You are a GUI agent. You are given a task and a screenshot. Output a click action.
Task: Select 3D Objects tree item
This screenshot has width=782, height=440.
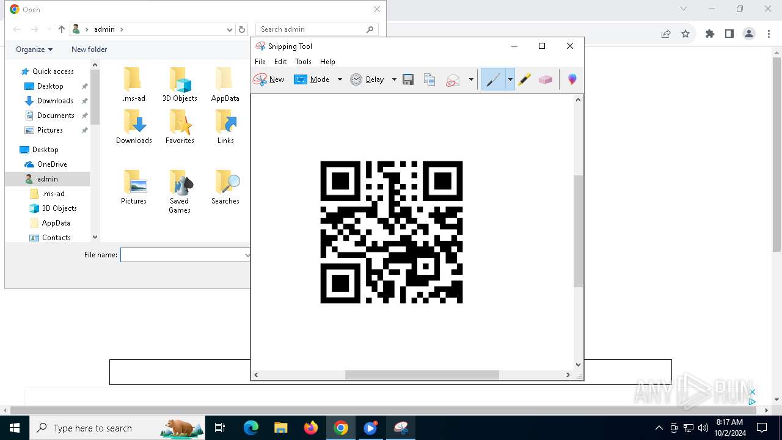click(59, 208)
